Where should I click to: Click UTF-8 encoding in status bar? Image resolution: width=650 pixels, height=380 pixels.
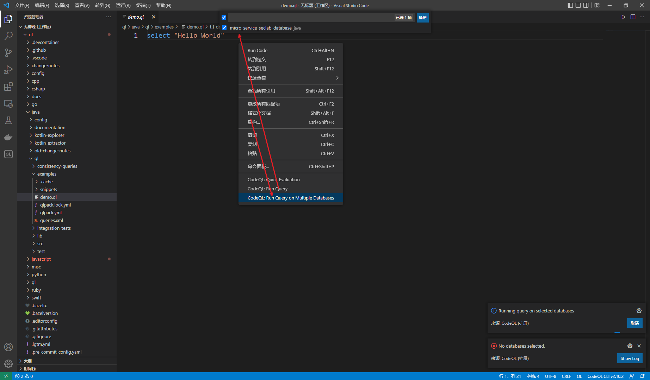click(x=551, y=376)
